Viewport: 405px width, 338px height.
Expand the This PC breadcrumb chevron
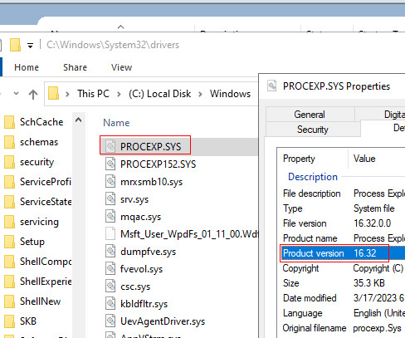(119, 94)
